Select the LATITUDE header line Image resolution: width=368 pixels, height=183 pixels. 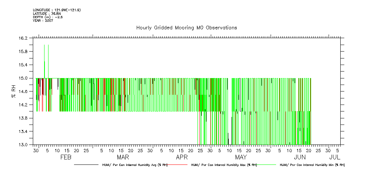point(46,13)
